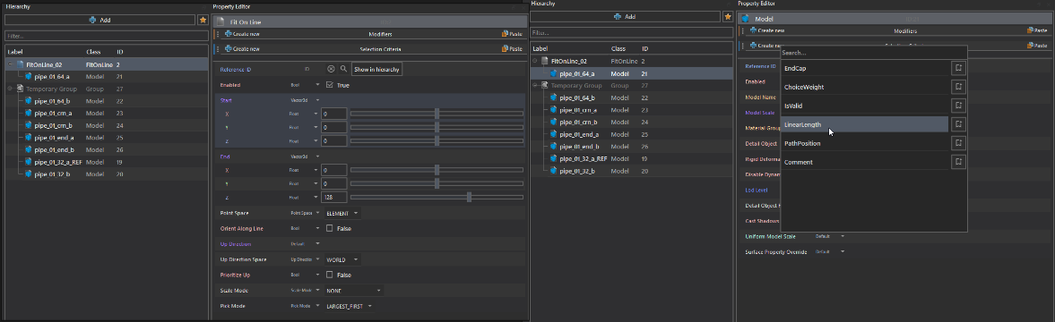Image resolution: width=1055 pixels, height=322 pixels.
Task: Click the Start X slider handle
Action: point(437,114)
